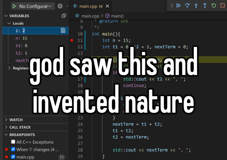Stop debugging with the red square
Screen dimensions: 227x160
(222, 5)
